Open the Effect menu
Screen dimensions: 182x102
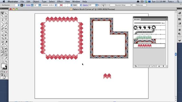pyautogui.click(x=60, y=1)
